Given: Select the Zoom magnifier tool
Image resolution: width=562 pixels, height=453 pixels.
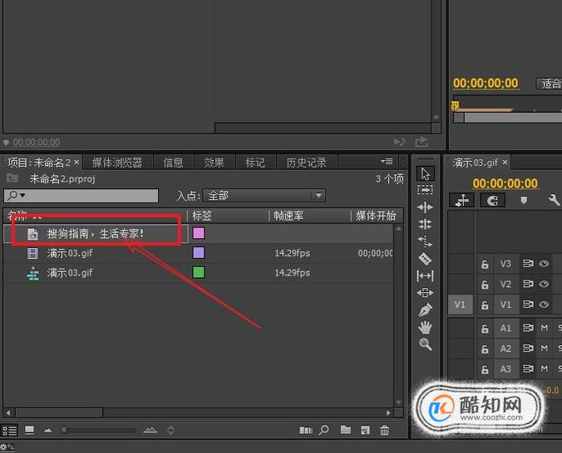Looking at the screenshot, I should [426, 344].
